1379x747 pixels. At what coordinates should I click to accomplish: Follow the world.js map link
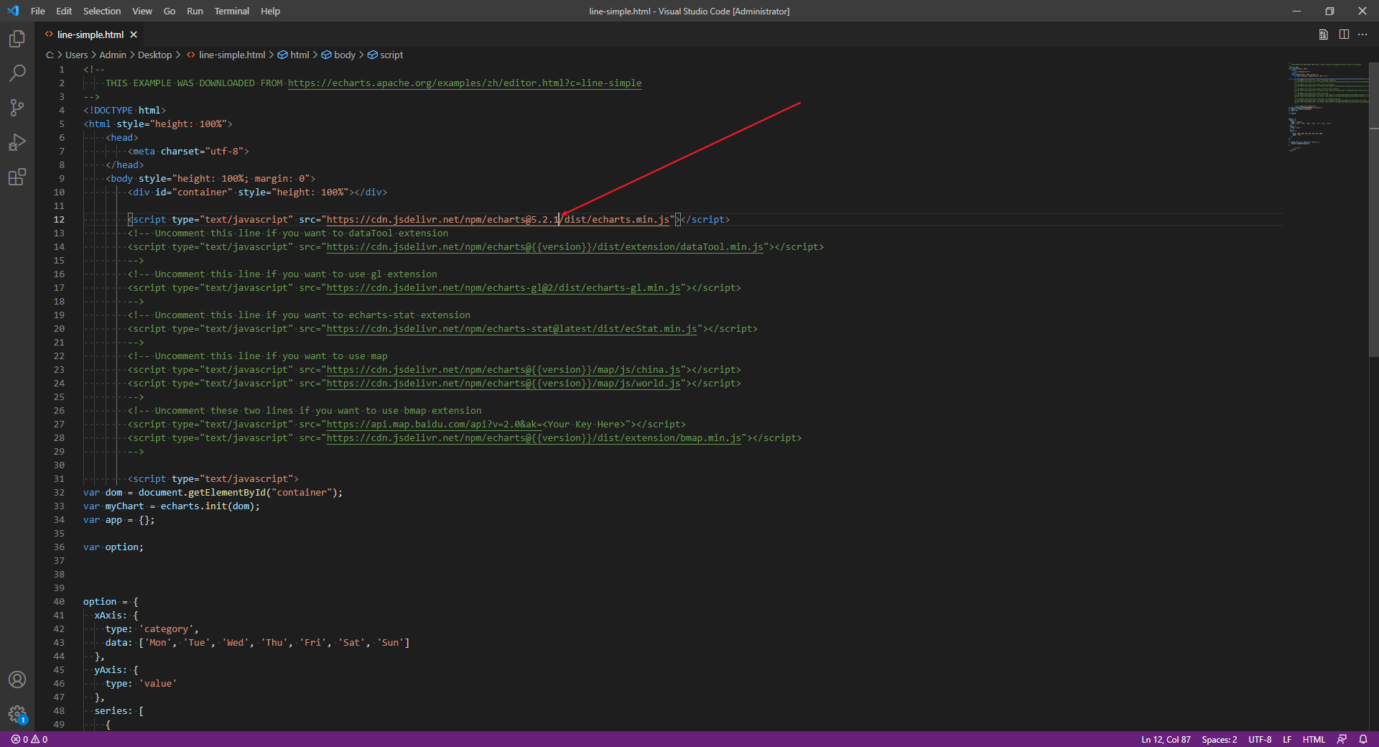pyautogui.click(x=503, y=384)
